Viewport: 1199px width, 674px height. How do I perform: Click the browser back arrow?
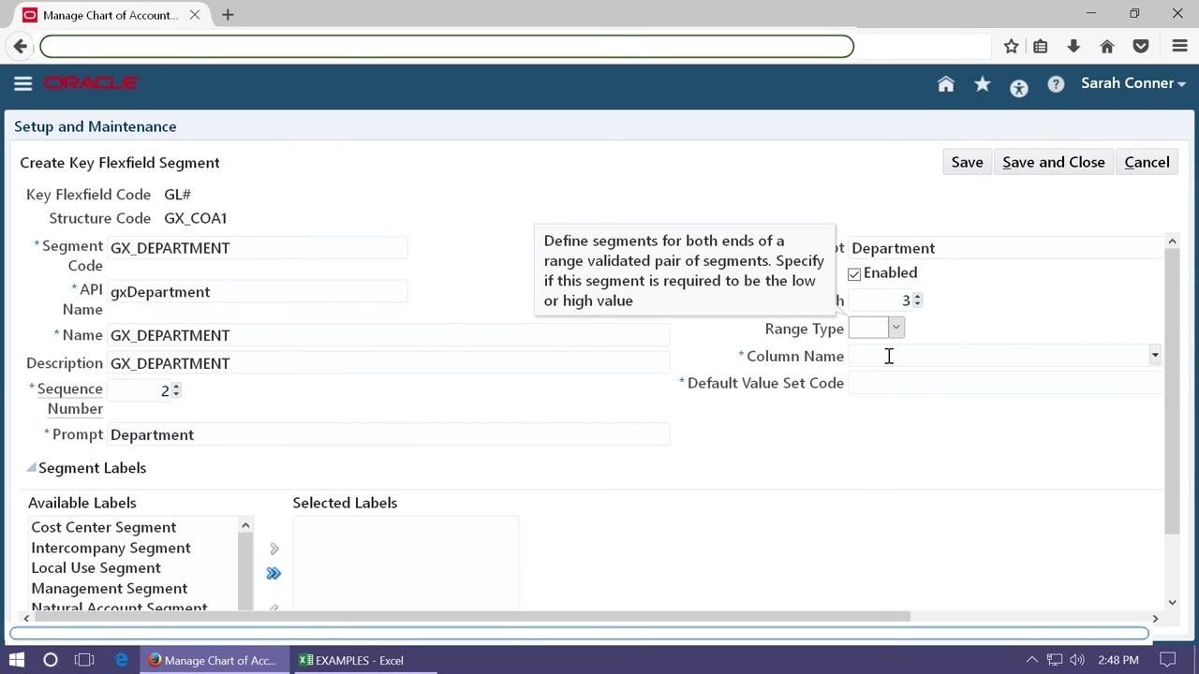point(21,46)
